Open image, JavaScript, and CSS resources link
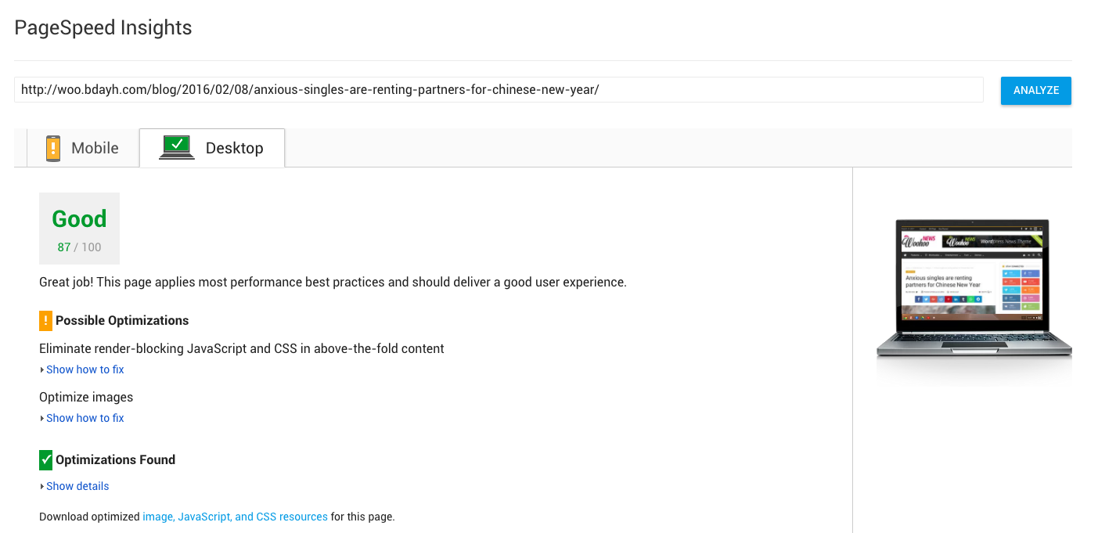 [235, 517]
